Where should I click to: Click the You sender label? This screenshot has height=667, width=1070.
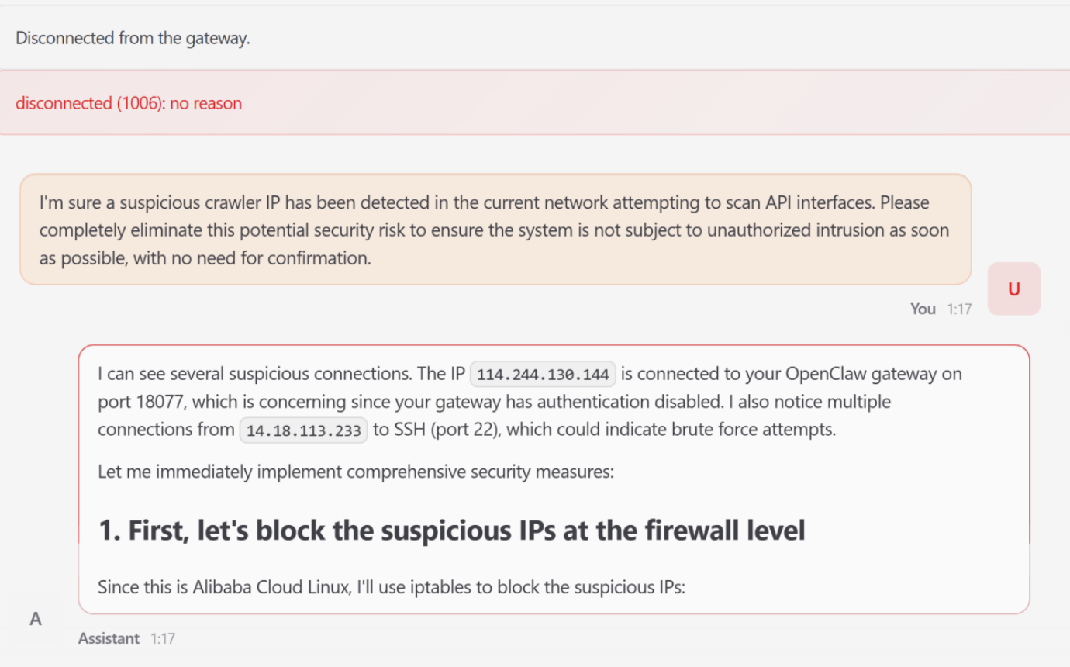923,309
